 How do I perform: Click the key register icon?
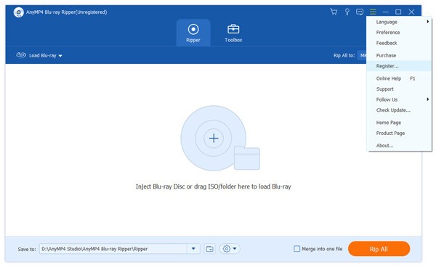pyautogui.click(x=347, y=12)
